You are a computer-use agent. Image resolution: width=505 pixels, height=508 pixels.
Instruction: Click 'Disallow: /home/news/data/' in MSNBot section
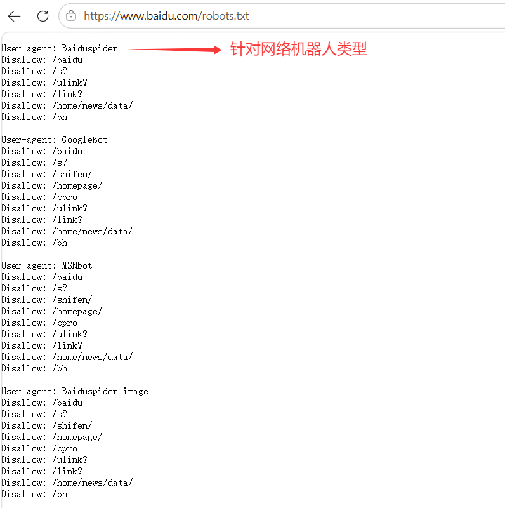tap(67, 357)
